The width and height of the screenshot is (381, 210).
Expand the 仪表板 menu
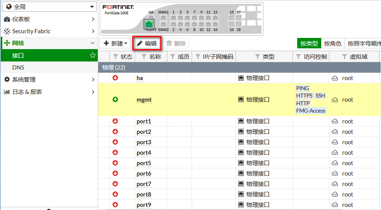49,19
